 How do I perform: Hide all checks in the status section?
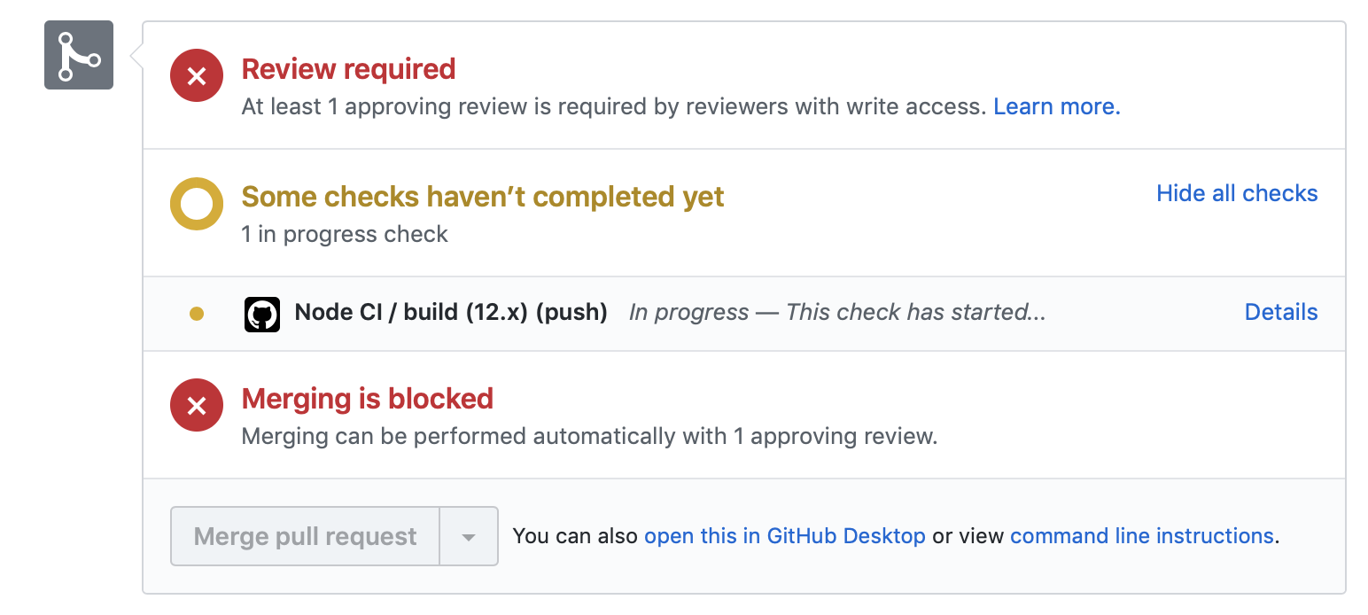click(1236, 192)
